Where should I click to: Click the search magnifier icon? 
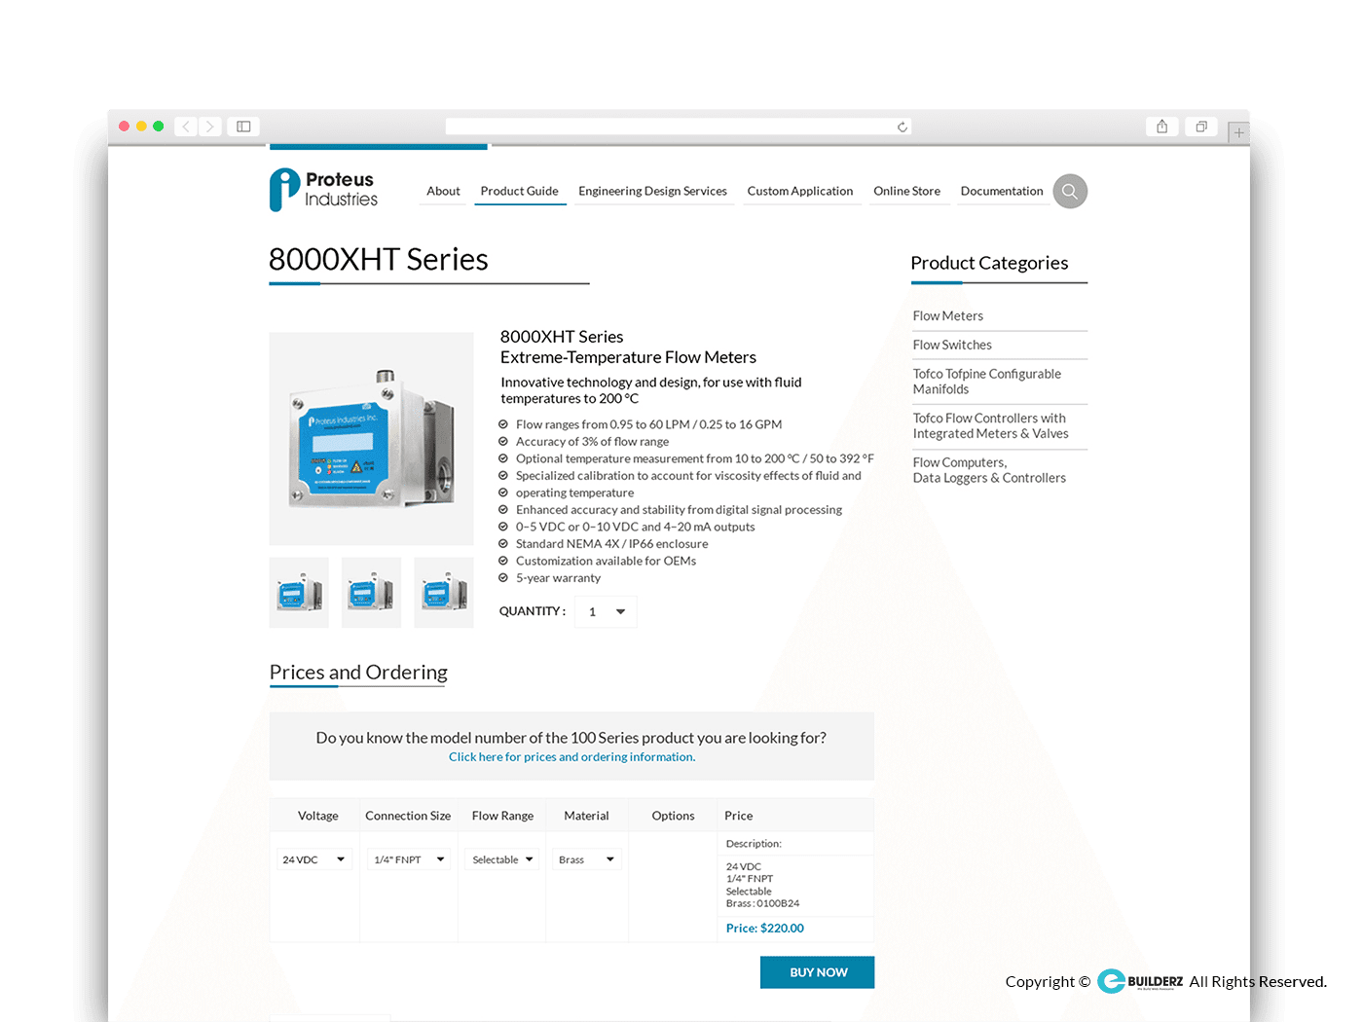pyautogui.click(x=1069, y=191)
